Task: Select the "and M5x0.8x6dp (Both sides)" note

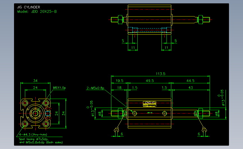Action: pyautogui.click(x=41, y=142)
